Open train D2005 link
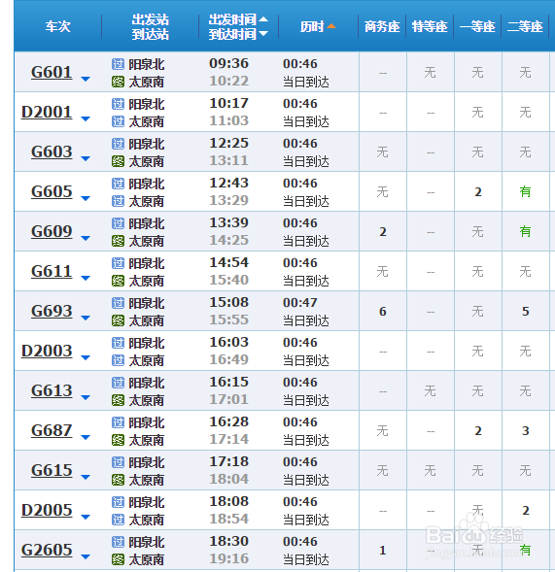Viewport: 555px width, 572px height. point(47,510)
